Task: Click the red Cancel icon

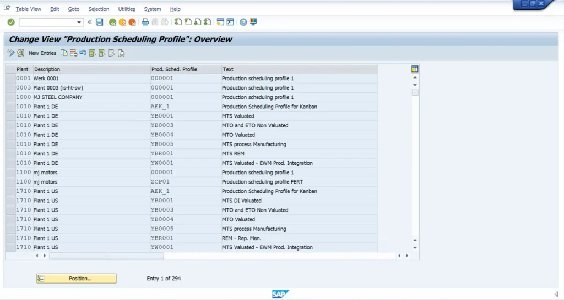Action: 132,22
